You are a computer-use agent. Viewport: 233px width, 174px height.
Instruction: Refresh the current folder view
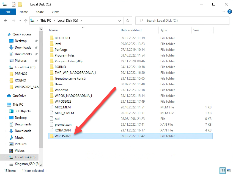click(128, 21)
